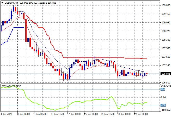Select the CCI(40) -70.0692 indicator label
The width and height of the screenshot is (172, 117).
point(11,86)
